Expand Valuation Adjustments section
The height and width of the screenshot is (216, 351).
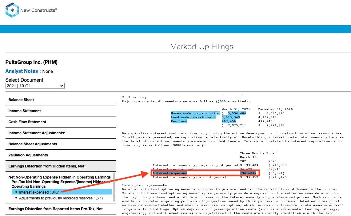coord(61,155)
